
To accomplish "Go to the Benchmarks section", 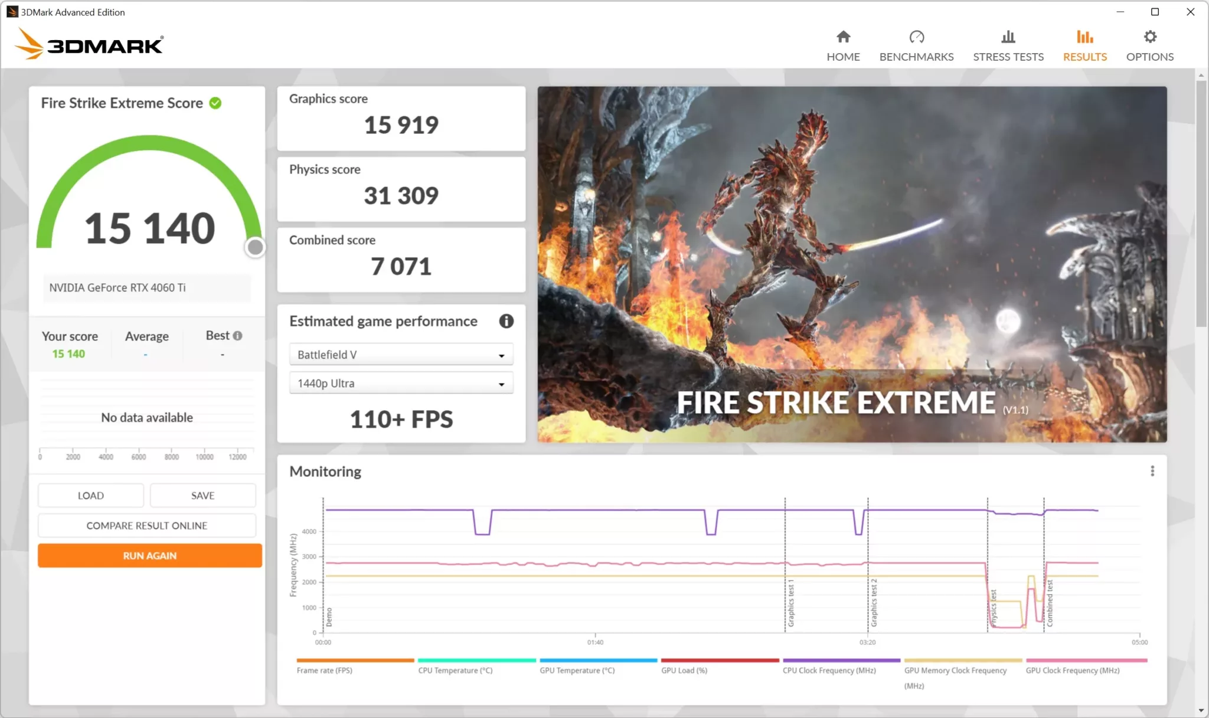I will point(916,45).
